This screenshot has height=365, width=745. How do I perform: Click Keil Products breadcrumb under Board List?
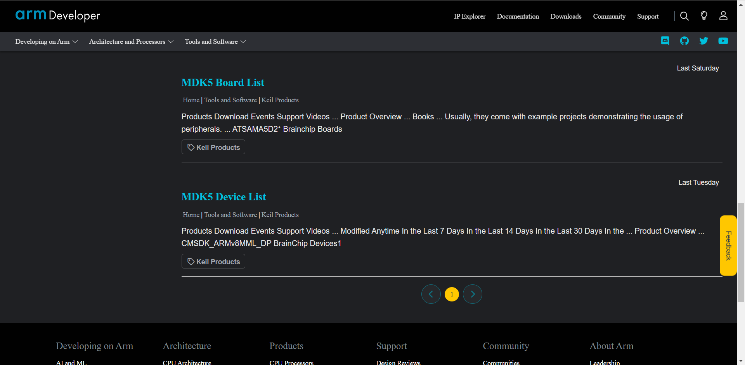pyautogui.click(x=280, y=100)
